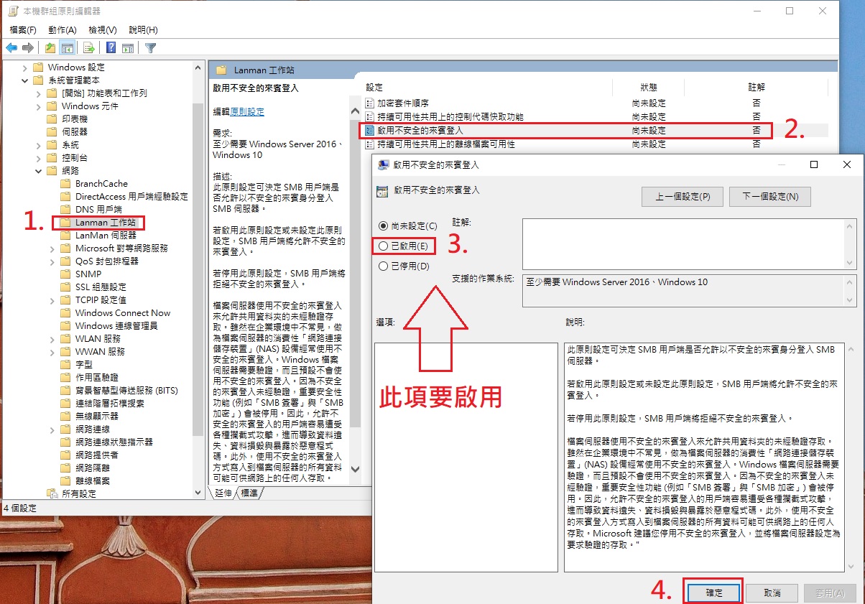Click the folder icon of 印表機

[x=52, y=119]
